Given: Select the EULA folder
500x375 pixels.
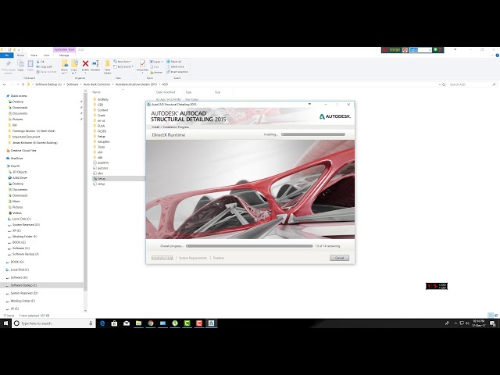Looking at the screenshot, I should 101,126.
